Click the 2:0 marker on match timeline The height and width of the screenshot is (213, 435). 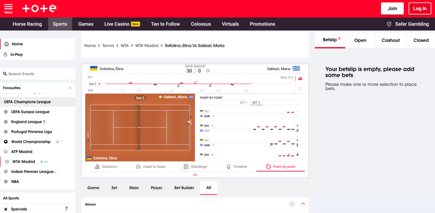(139, 91)
